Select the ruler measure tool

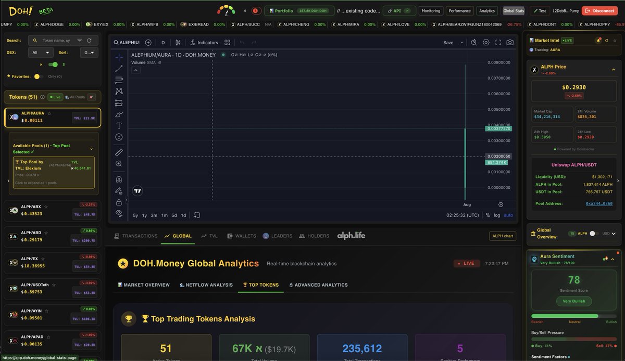119,152
